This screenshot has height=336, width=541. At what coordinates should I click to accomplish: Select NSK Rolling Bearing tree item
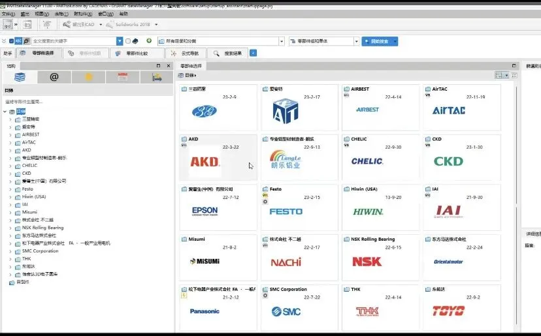point(42,228)
